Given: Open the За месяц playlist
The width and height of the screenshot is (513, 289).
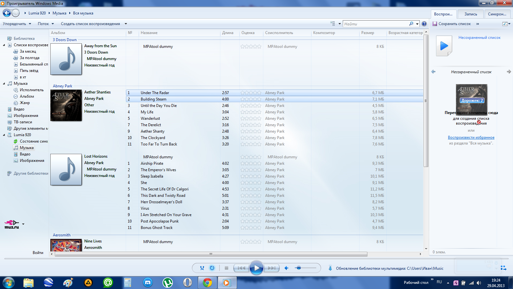Looking at the screenshot, I should click(x=28, y=51).
